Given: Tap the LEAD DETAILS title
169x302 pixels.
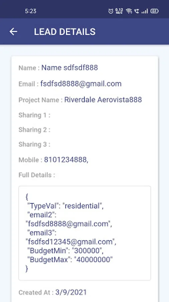Looking at the screenshot, I should 65,32.
